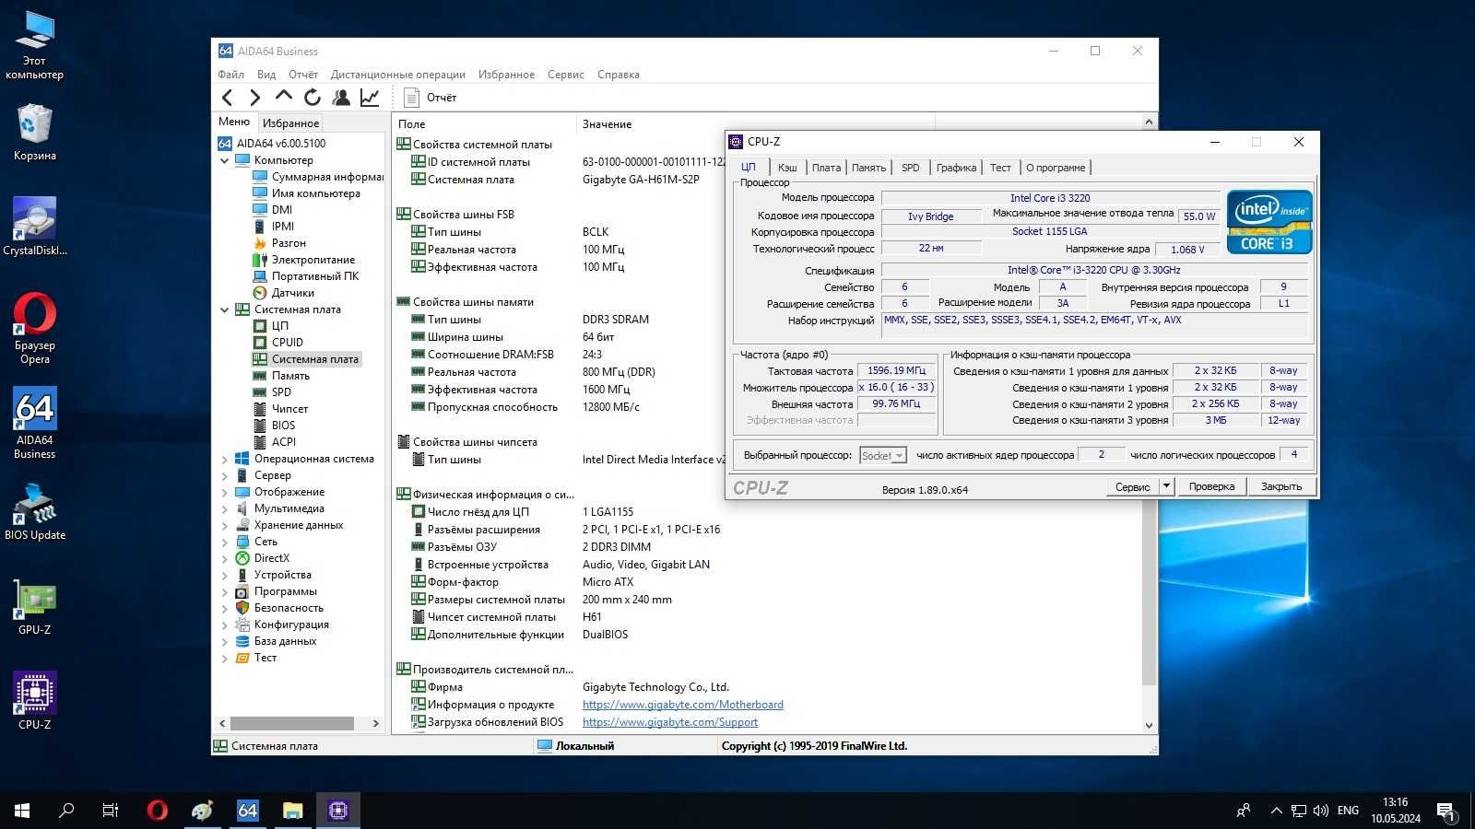Select Чипсет item in the AIDA64 tree
Image resolution: width=1475 pixels, height=829 pixels.
point(289,409)
